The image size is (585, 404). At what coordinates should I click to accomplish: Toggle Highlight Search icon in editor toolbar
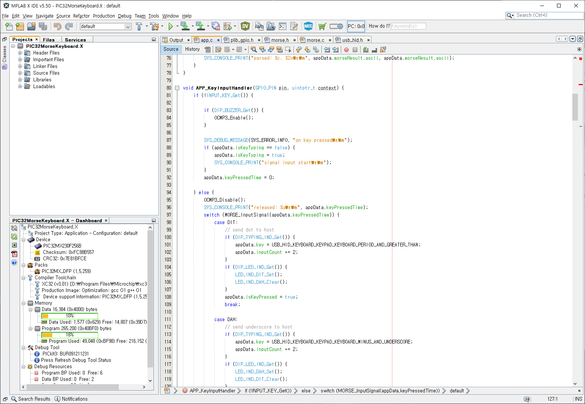click(x=280, y=49)
